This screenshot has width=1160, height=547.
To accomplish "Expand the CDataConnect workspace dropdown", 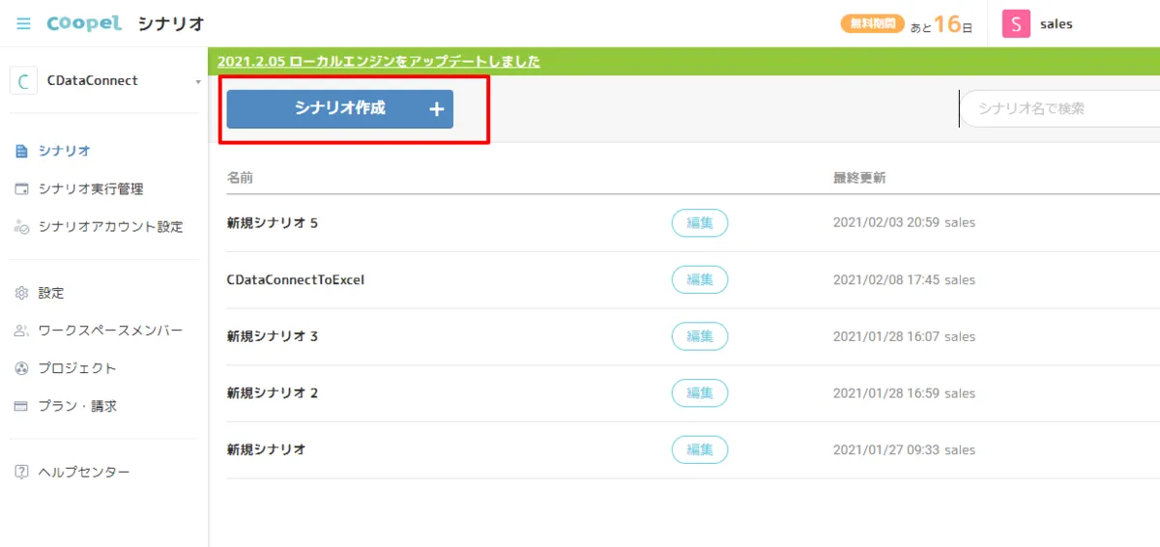I will tap(197, 82).
